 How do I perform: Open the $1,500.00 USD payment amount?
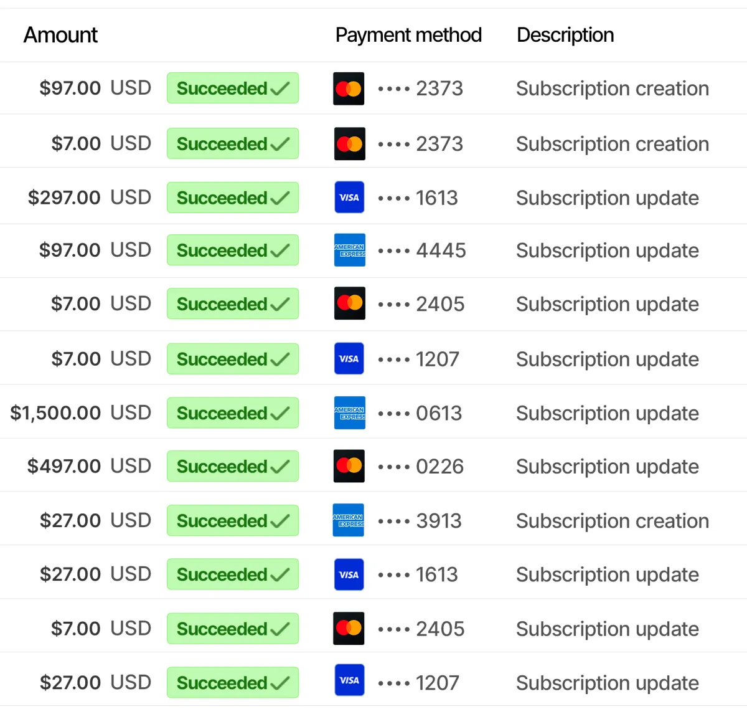pyautogui.click(x=80, y=412)
